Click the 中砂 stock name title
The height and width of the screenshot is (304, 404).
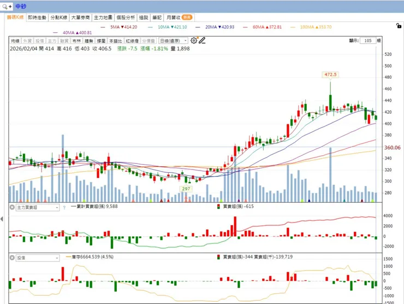[x=21, y=6]
